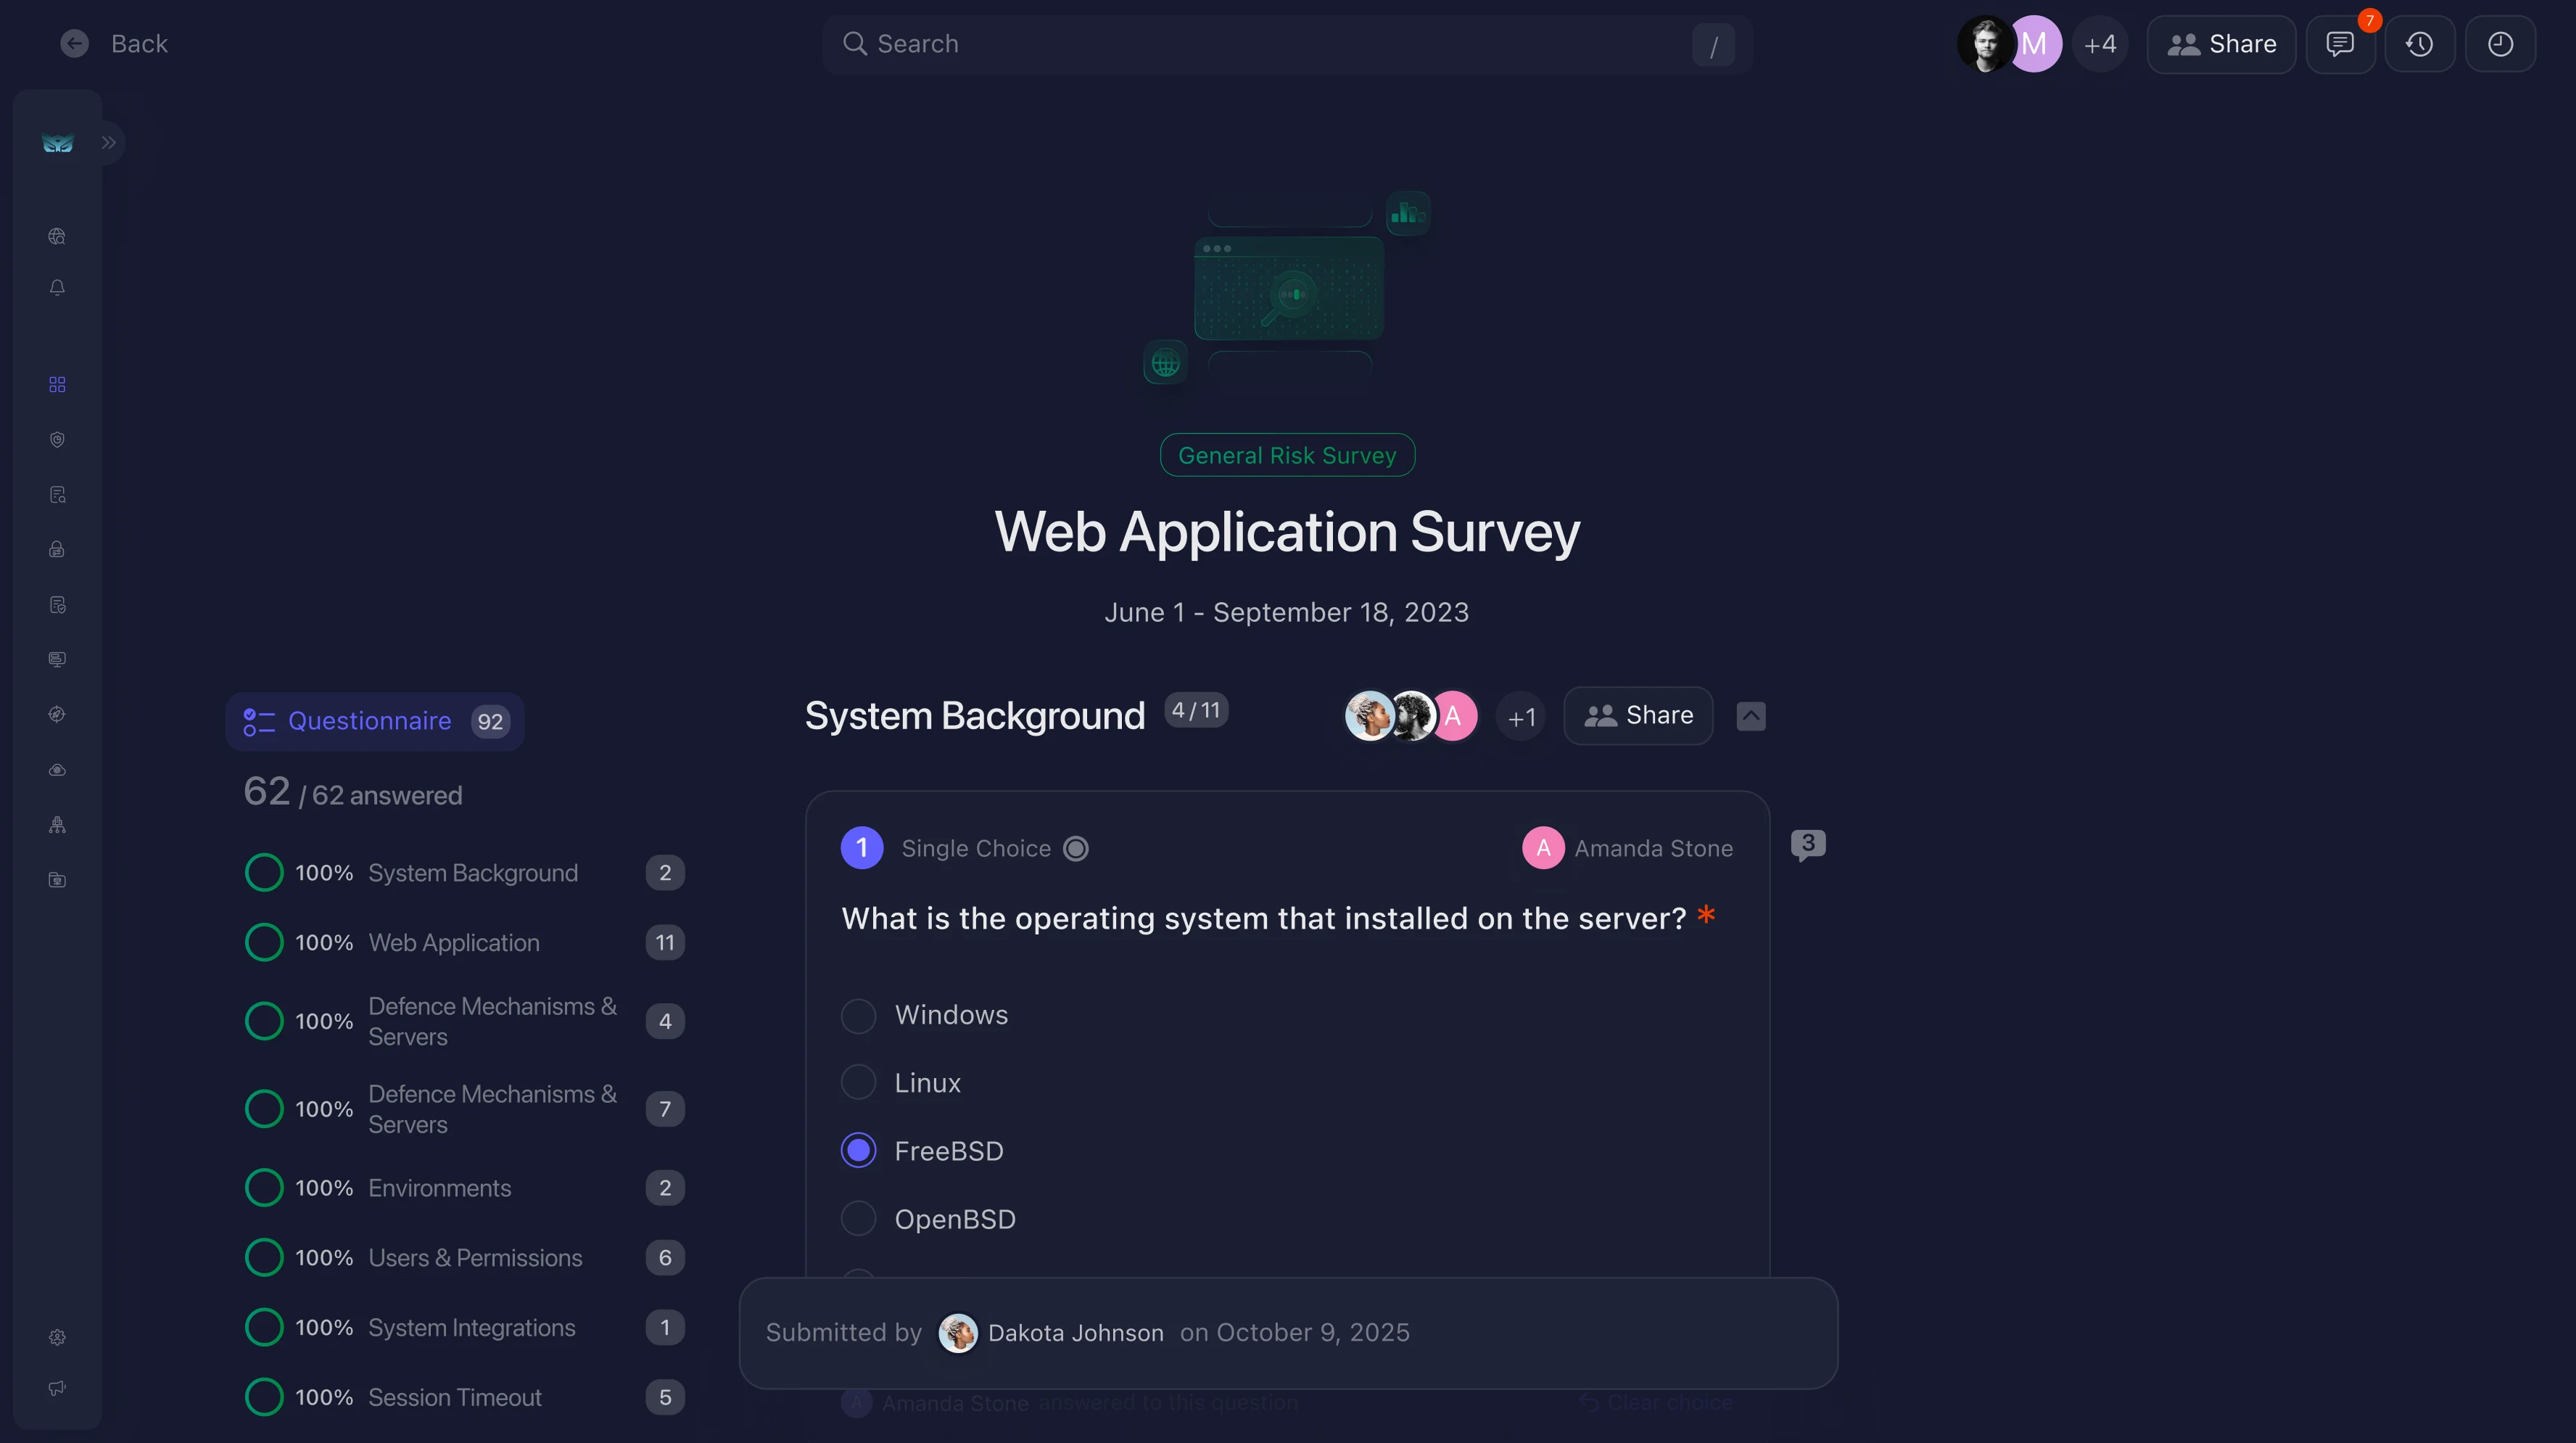Open the rocket target sidebar icon
Viewport: 2576px width, 1443px height.
pos(57,715)
